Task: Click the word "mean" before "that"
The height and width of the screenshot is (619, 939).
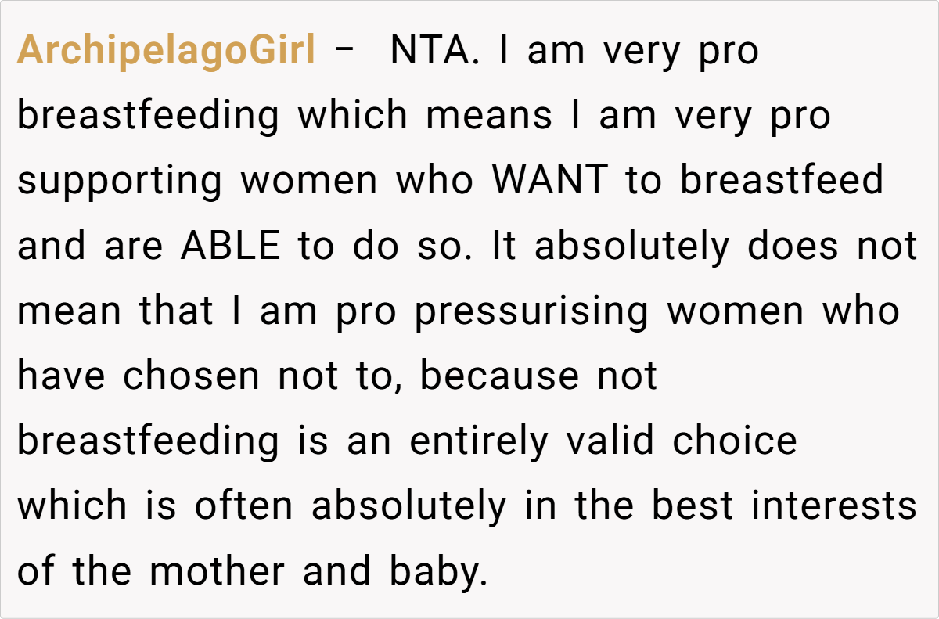Action: point(69,311)
